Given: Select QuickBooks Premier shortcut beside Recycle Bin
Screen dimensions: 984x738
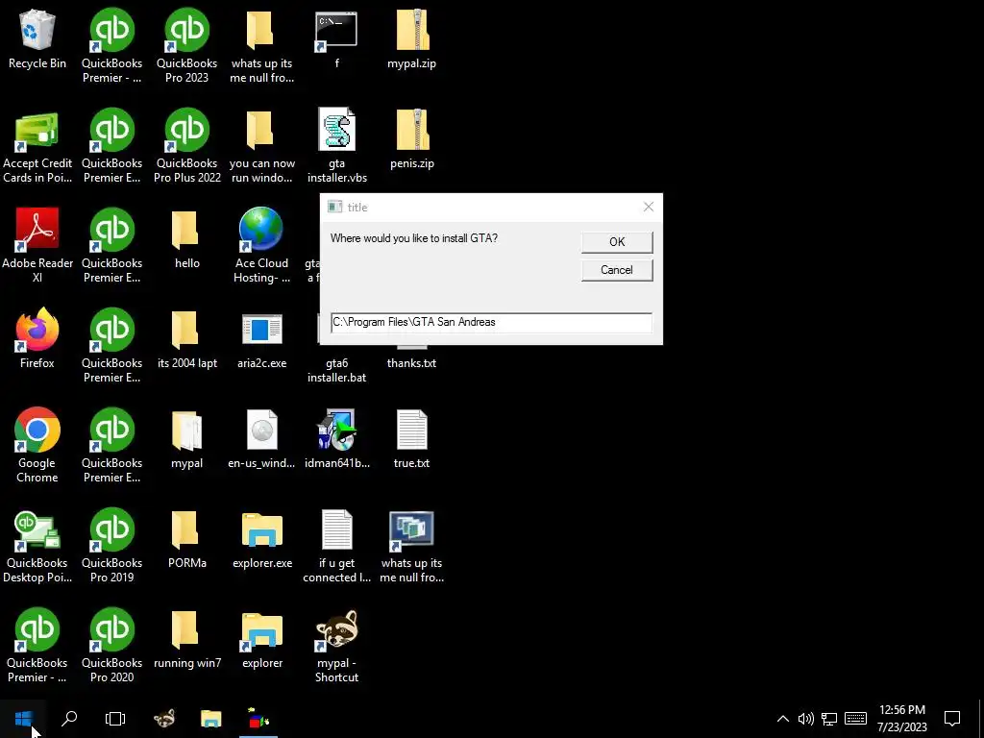Looking at the screenshot, I should click(x=111, y=46).
